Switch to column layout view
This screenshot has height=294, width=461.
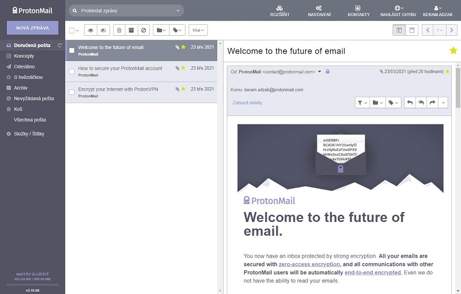[x=399, y=30]
